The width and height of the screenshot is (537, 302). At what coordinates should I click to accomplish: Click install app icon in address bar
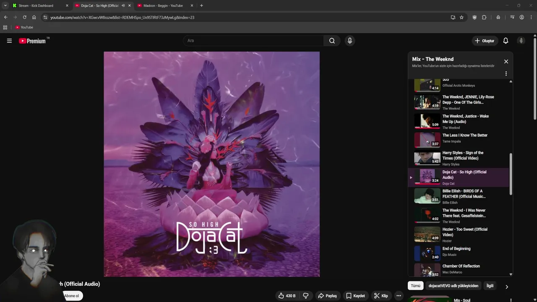point(453,17)
